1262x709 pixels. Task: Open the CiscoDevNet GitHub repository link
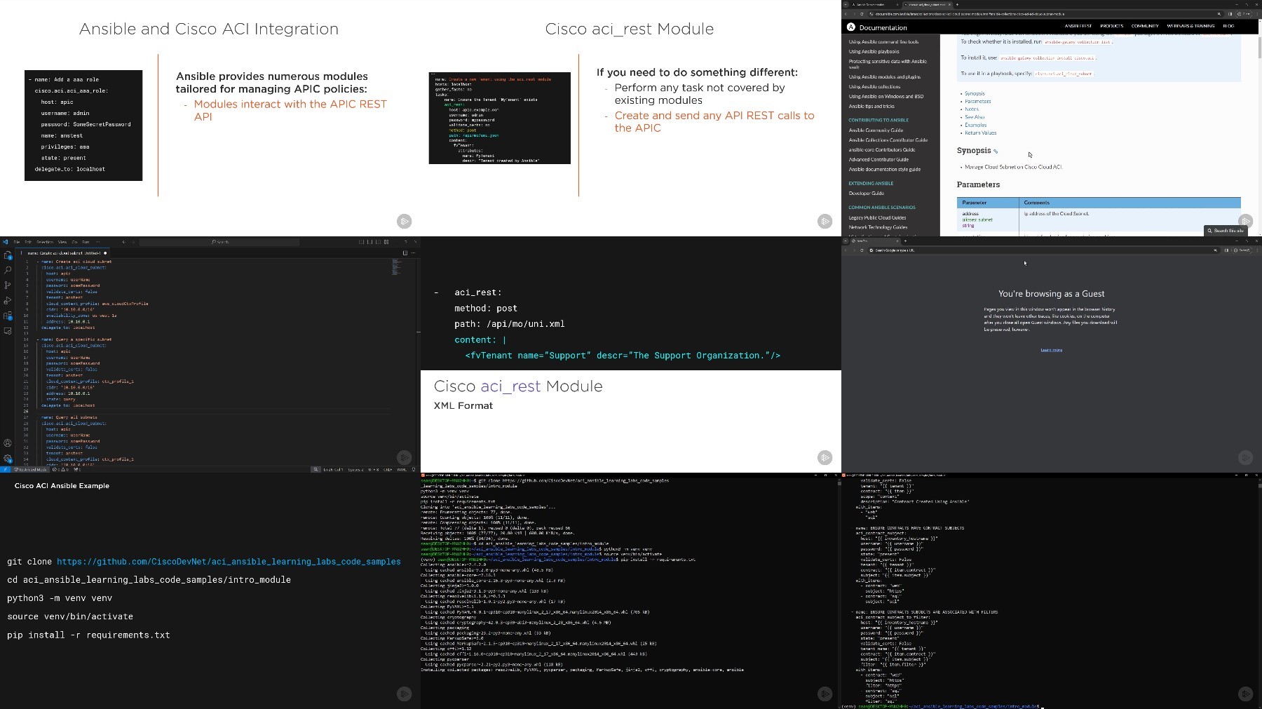229,562
